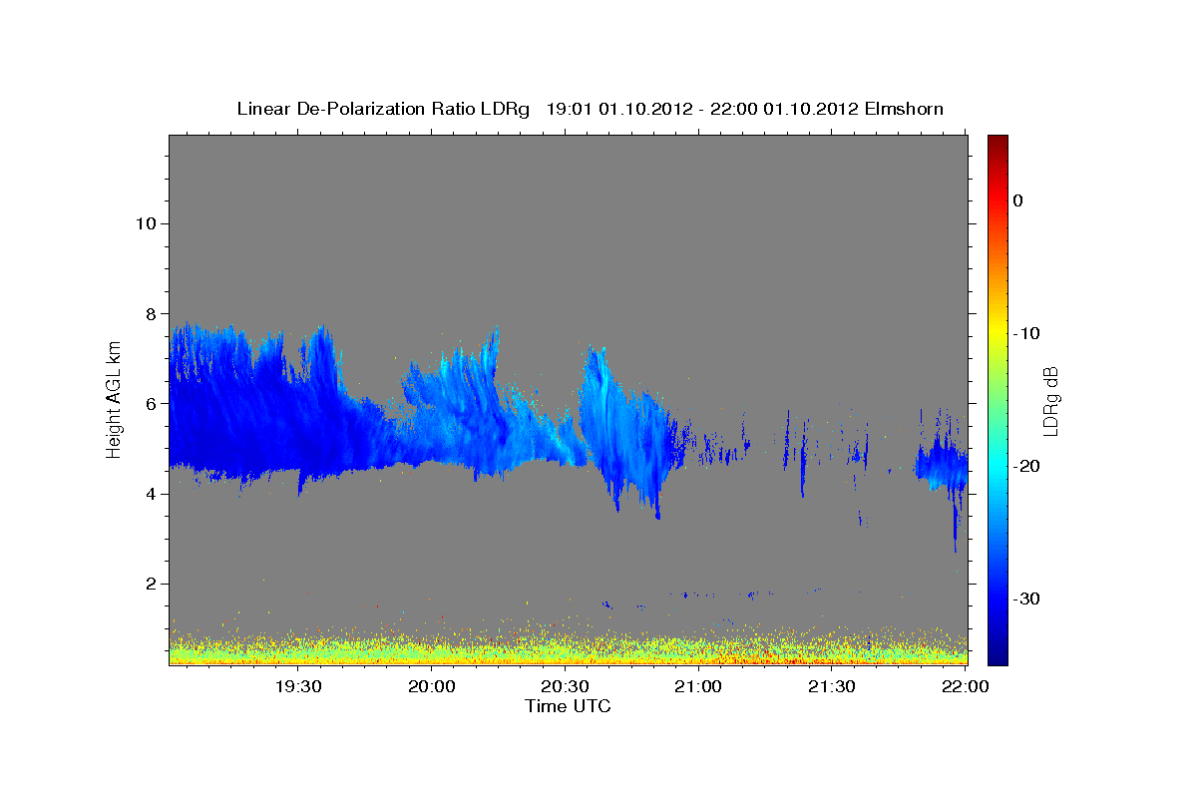1197x798 pixels.
Task: Click the colorbar value label -30
Action: click(x=1027, y=598)
